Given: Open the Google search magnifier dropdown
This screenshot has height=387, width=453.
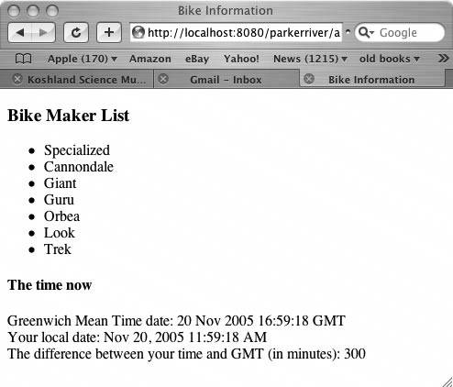Looking at the screenshot, I should (366, 32).
